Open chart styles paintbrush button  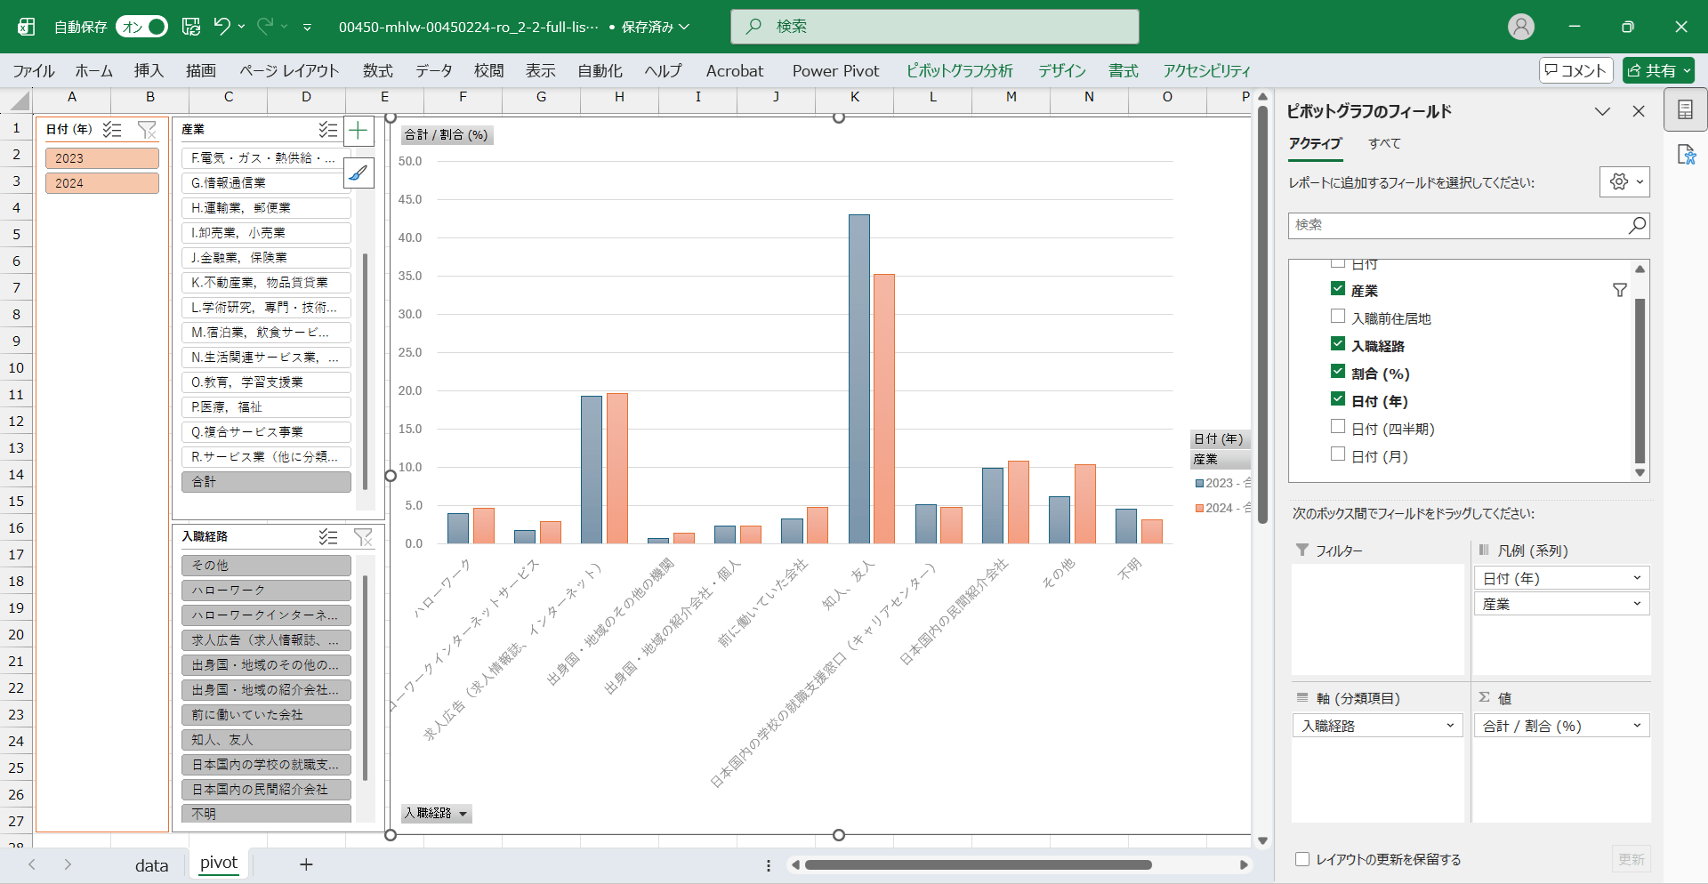[x=359, y=173]
